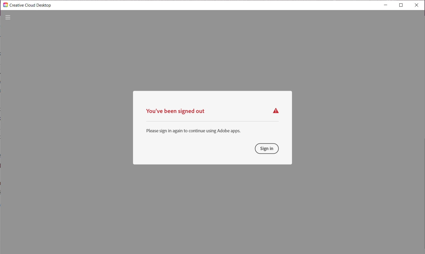The width and height of the screenshot is (425, 254).
Task: Maximize the Creative Cloud Desktop window
Action: point(401,5)
